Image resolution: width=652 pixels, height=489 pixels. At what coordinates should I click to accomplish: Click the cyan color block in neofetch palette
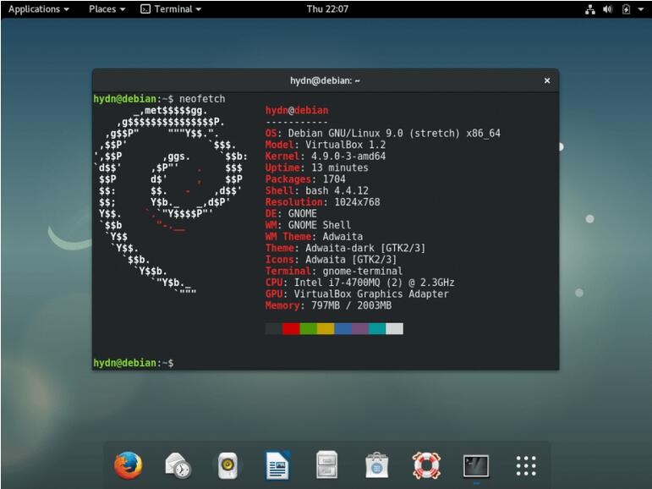tap(377, 328)
